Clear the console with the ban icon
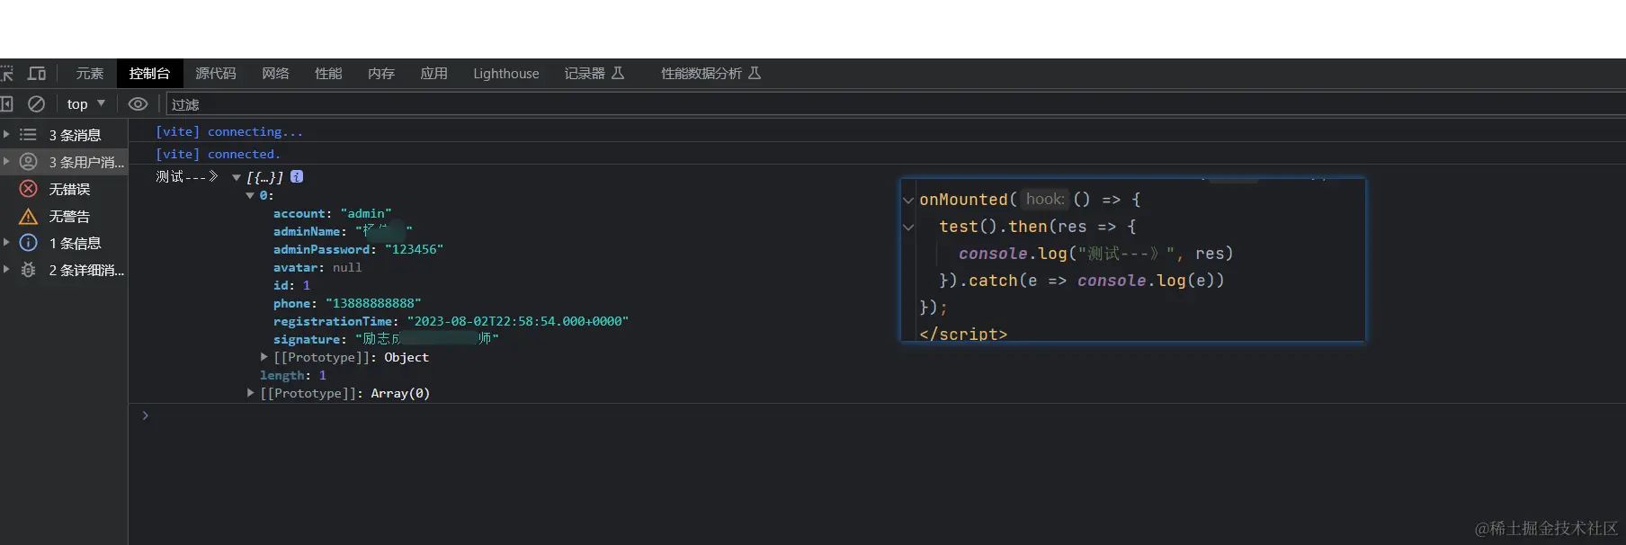Screen dimensions: 1626x545 tap(36, 104)
